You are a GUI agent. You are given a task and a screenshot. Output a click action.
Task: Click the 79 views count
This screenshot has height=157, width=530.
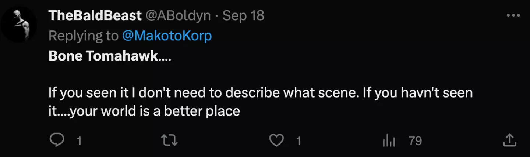[416, 141]
